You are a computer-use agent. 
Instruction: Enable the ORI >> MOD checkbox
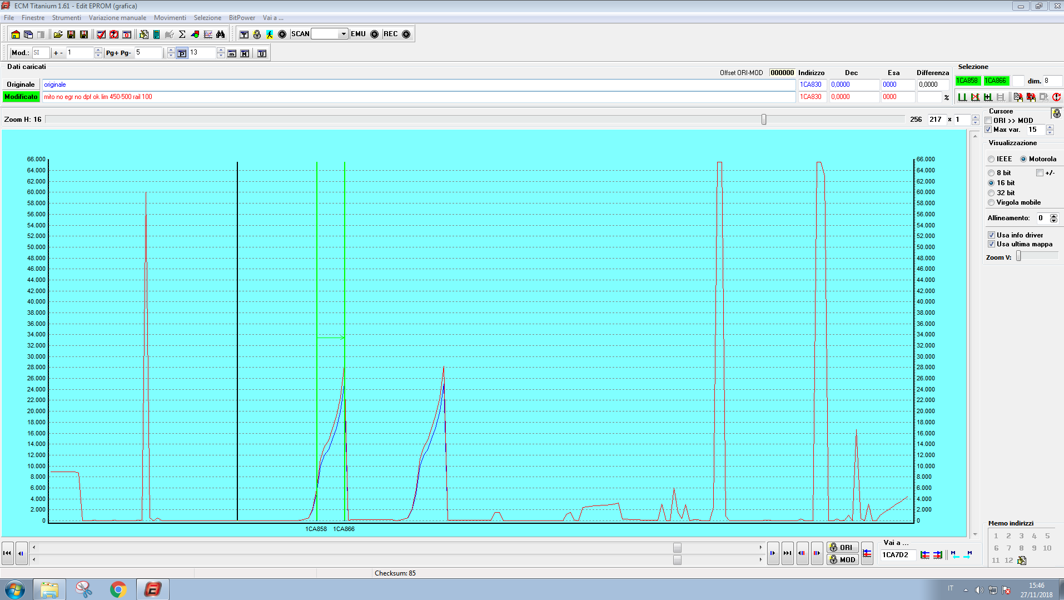(x=988, y=121)
